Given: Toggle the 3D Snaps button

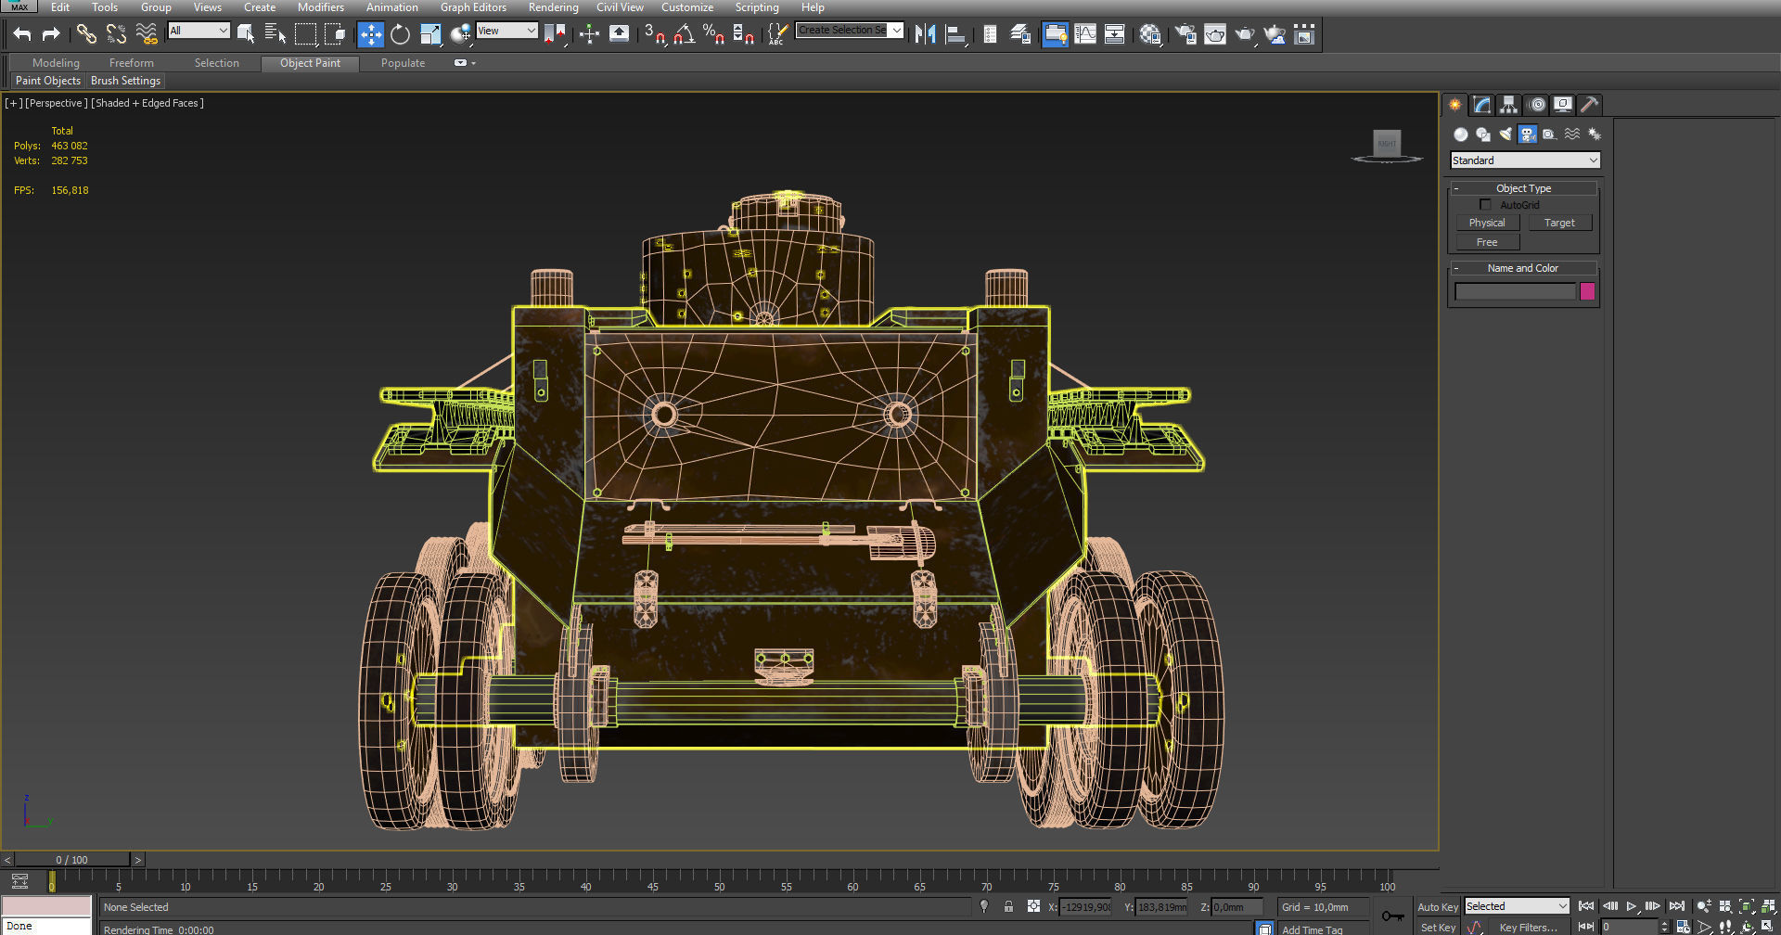Looking at the screenshot, I should (655, 34).
